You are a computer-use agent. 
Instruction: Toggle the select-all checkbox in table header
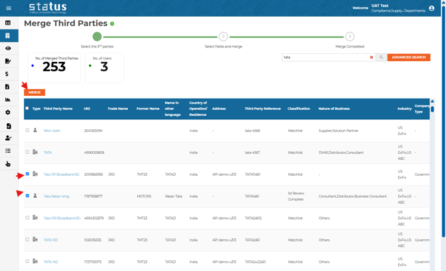tap(27, 109)
